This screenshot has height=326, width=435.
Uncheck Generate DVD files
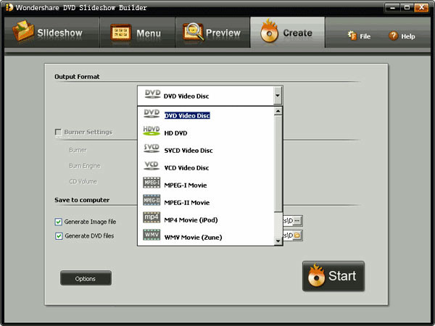pos(59,236)
